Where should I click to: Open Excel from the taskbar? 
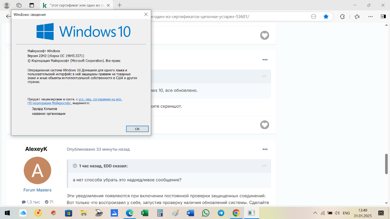(x=145, y=213)
